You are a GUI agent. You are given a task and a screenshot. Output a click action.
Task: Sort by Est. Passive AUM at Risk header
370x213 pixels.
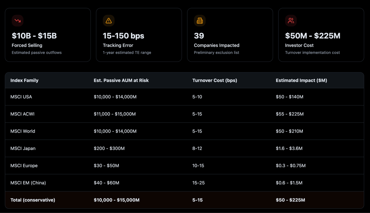point(121,80)
